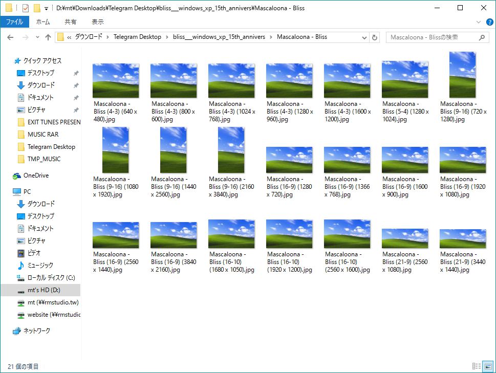Expand the address bar history dropdown
The width and height of the screenshot is (496, 373).
[x=364, y=38]
